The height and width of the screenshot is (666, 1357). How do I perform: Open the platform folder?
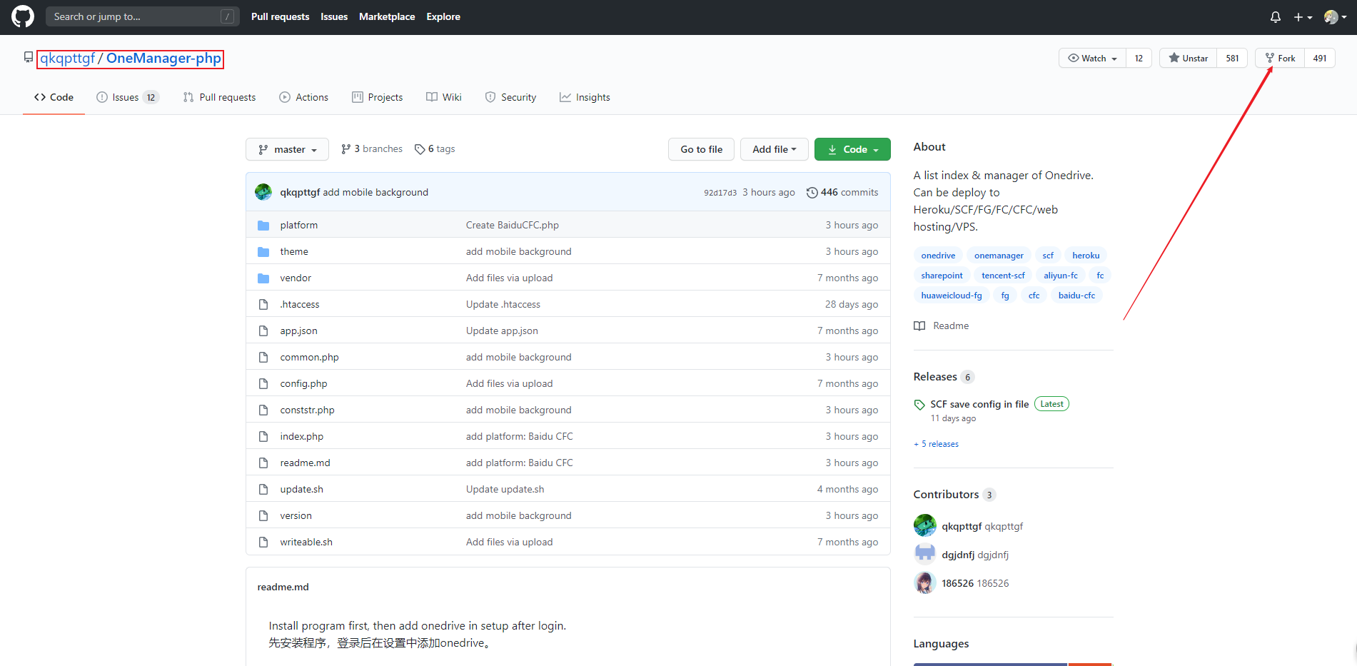[x=299, y=225]
